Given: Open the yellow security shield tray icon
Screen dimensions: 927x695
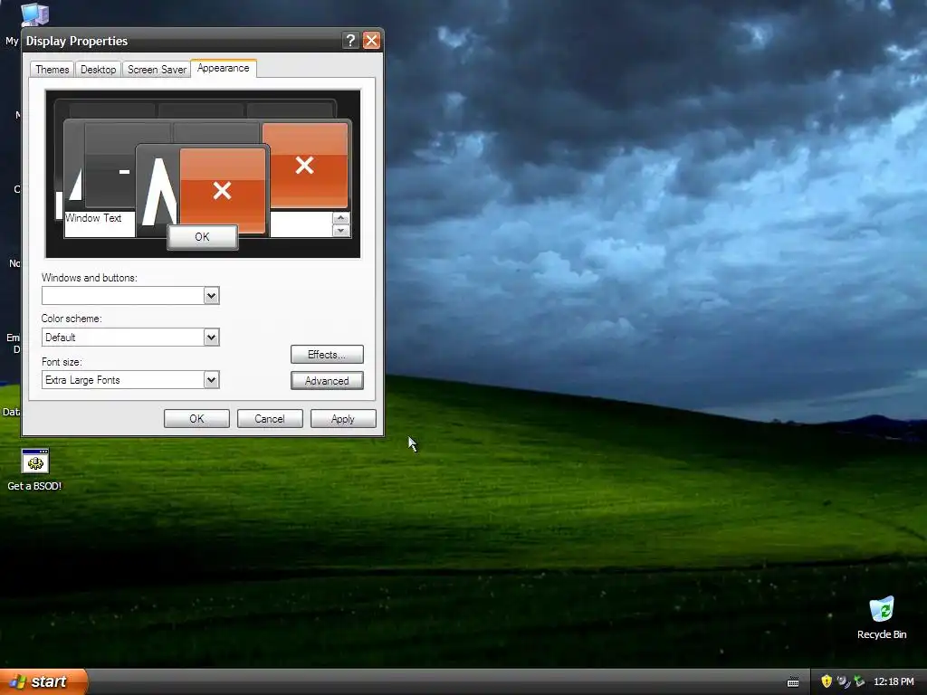Looking at the screenshot, I should coord(827,681).
